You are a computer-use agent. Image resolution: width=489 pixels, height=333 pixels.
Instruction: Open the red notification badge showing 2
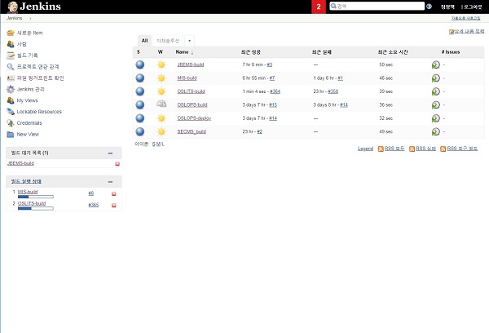tap(319, 7)
